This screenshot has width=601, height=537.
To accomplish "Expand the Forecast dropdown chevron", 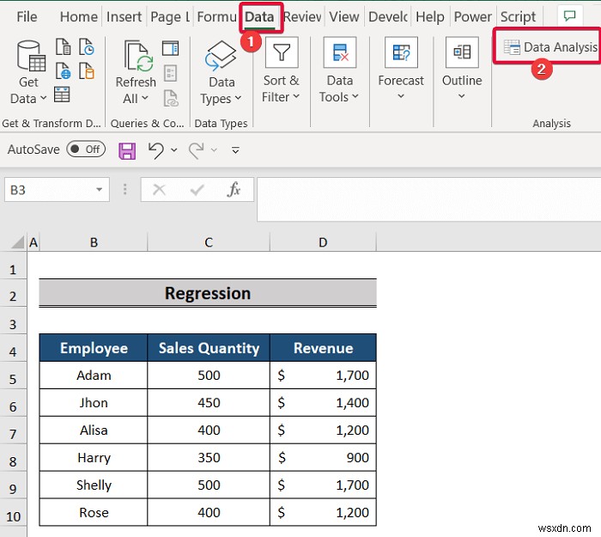I will point(401,96).
